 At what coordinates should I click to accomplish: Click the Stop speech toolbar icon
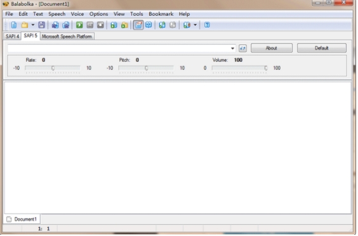tap(100, 25)
